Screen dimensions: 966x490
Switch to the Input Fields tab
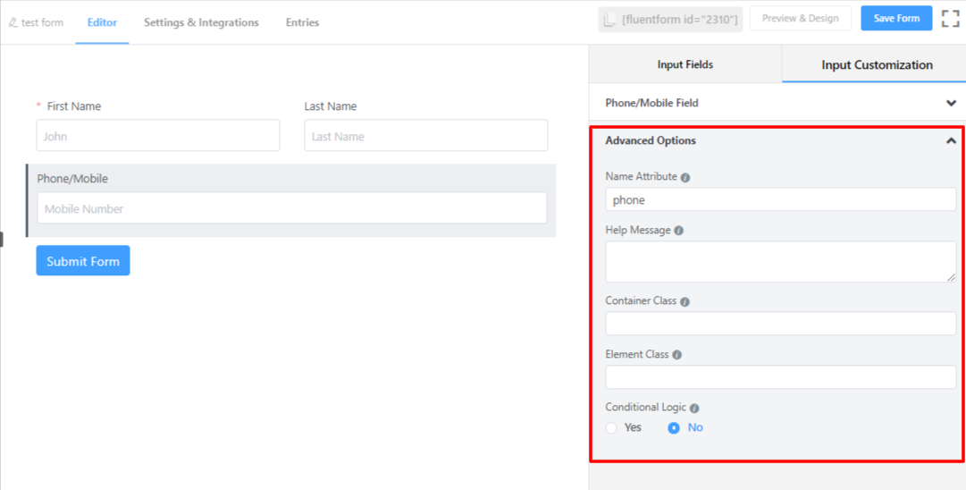(685, 64)
